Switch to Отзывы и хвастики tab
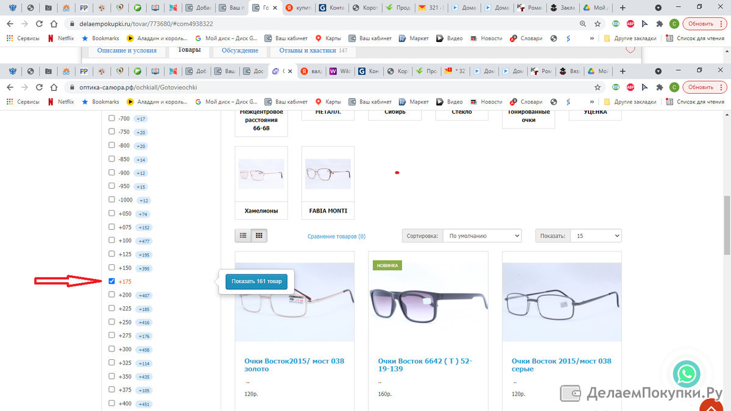 [x=313, y=51]
